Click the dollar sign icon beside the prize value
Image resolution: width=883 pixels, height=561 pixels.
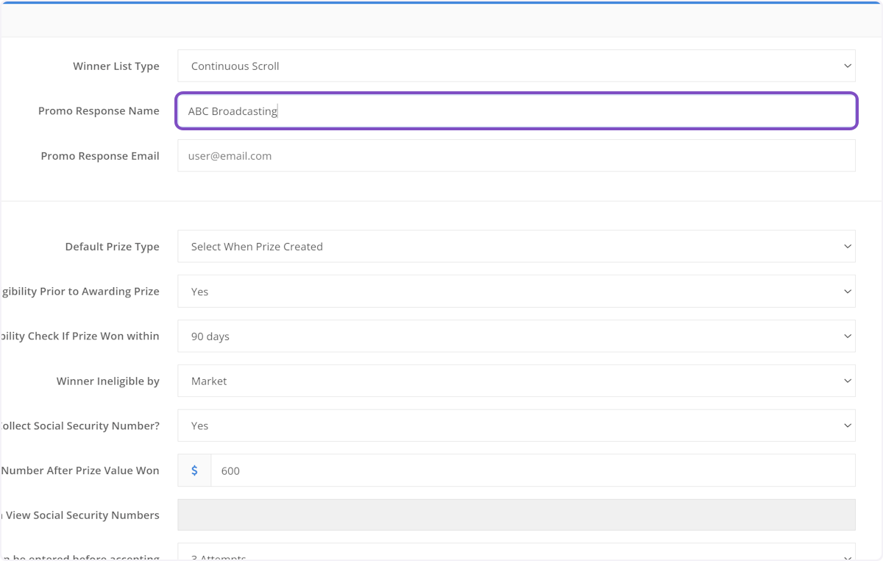click(x=194, y=470)
